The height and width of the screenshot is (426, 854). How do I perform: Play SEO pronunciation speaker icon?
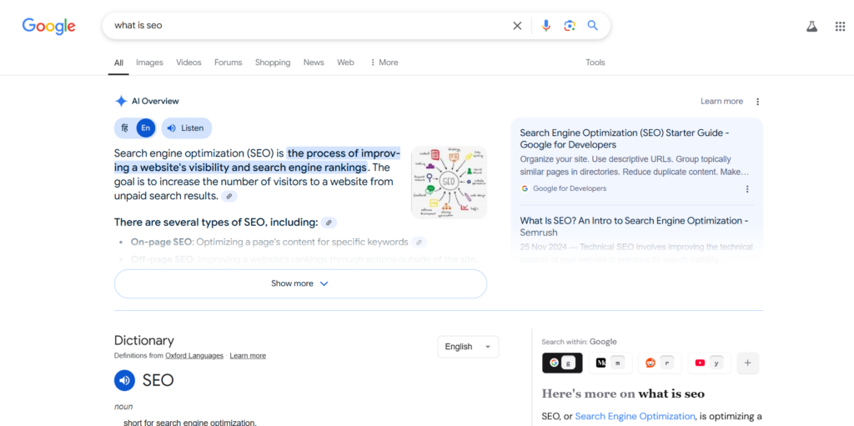pyautogui.click(x=124, y=380)
